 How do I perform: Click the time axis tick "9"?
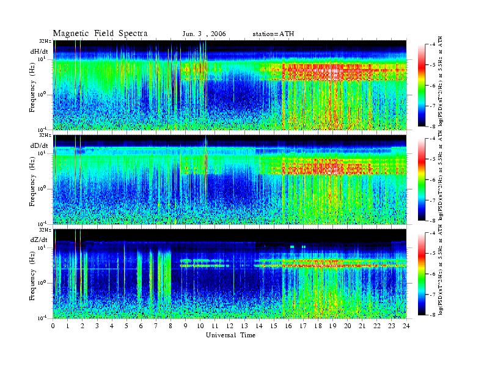(x=186, y=326)
